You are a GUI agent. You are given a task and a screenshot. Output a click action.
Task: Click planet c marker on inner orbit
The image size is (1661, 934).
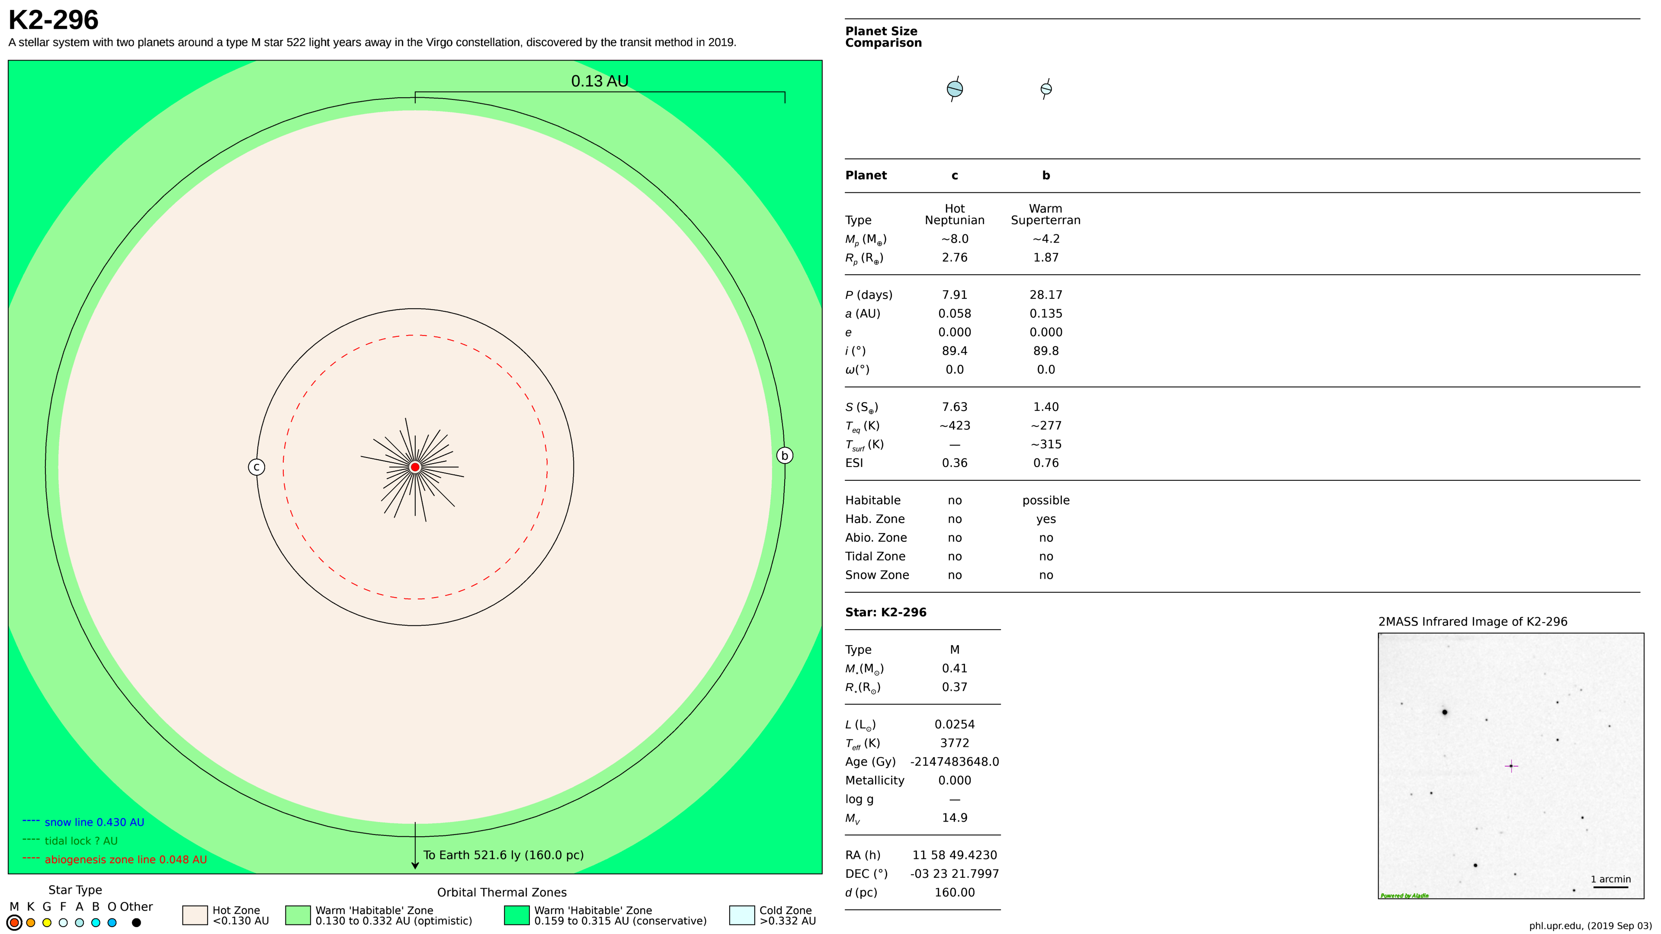point(257,467)
